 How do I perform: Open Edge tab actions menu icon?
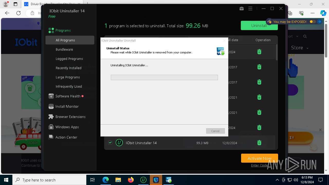point(15,4)
